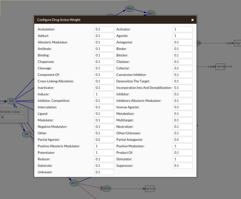Click the Modulator weight field

click(x=104, y=120)
